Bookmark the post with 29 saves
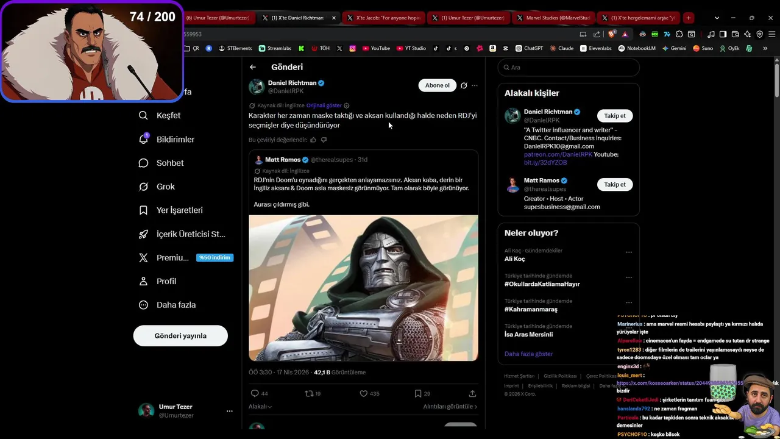Viewport: 780px width, 439px height. point(422,393)
